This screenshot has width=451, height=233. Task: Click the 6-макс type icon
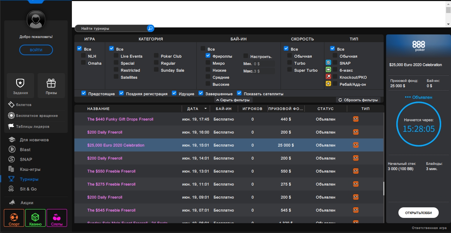point(328,70)
